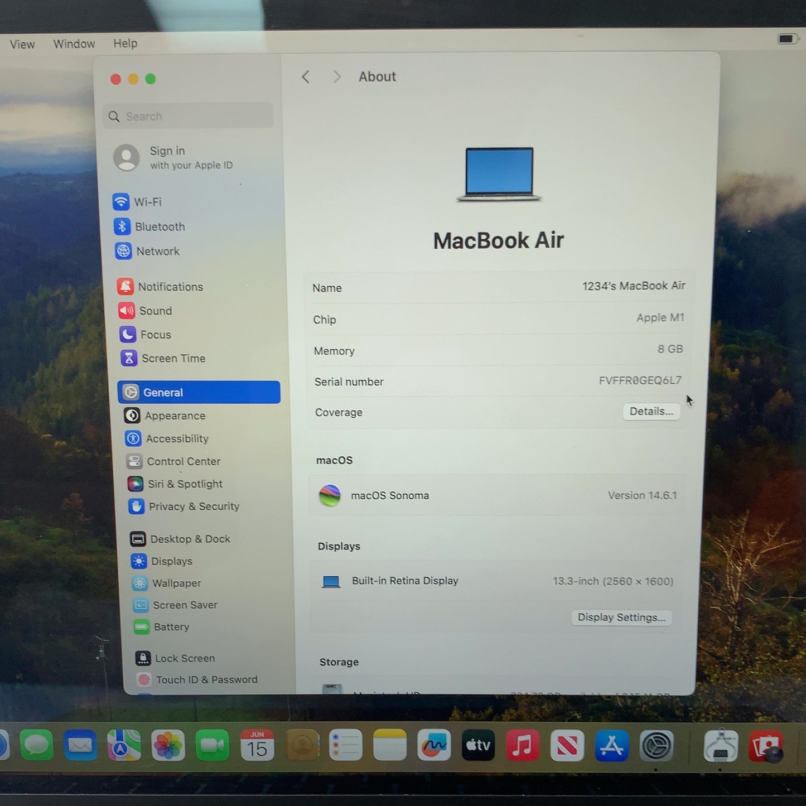Click System Settings icon in the Dock
Screen dimensions: 806x806
click(656, 745)
